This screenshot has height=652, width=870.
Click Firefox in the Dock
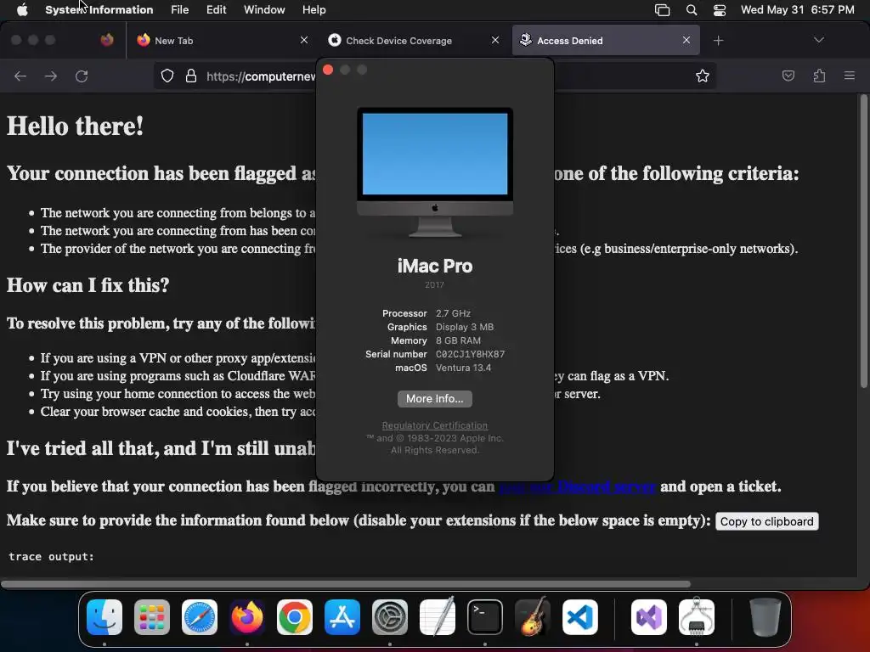247,617
